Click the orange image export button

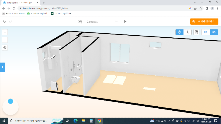pyautogui.click(x=204, y=21)
